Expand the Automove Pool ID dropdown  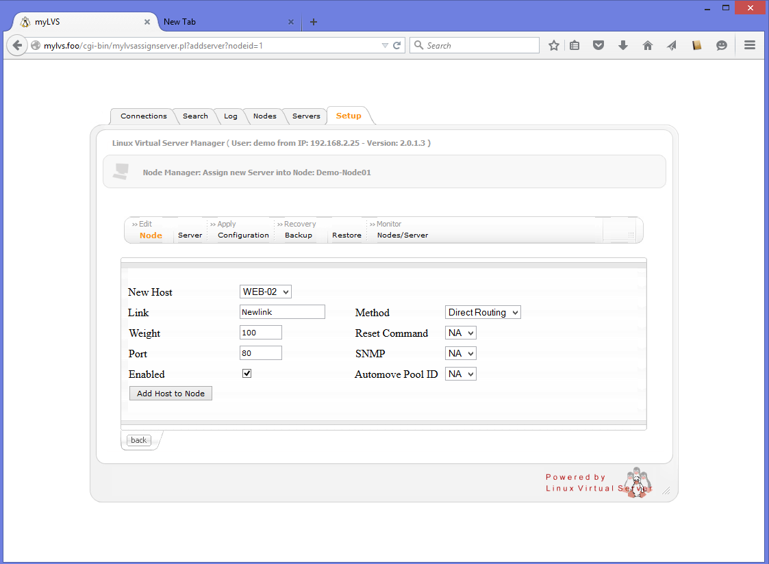tap(460, 374)
